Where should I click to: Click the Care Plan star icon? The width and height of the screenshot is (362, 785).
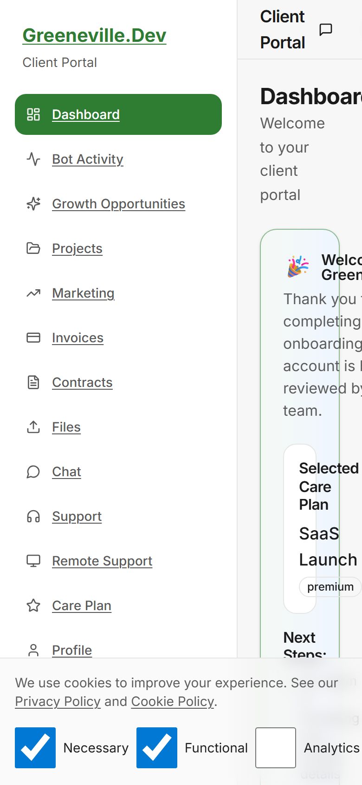point(33,605)
